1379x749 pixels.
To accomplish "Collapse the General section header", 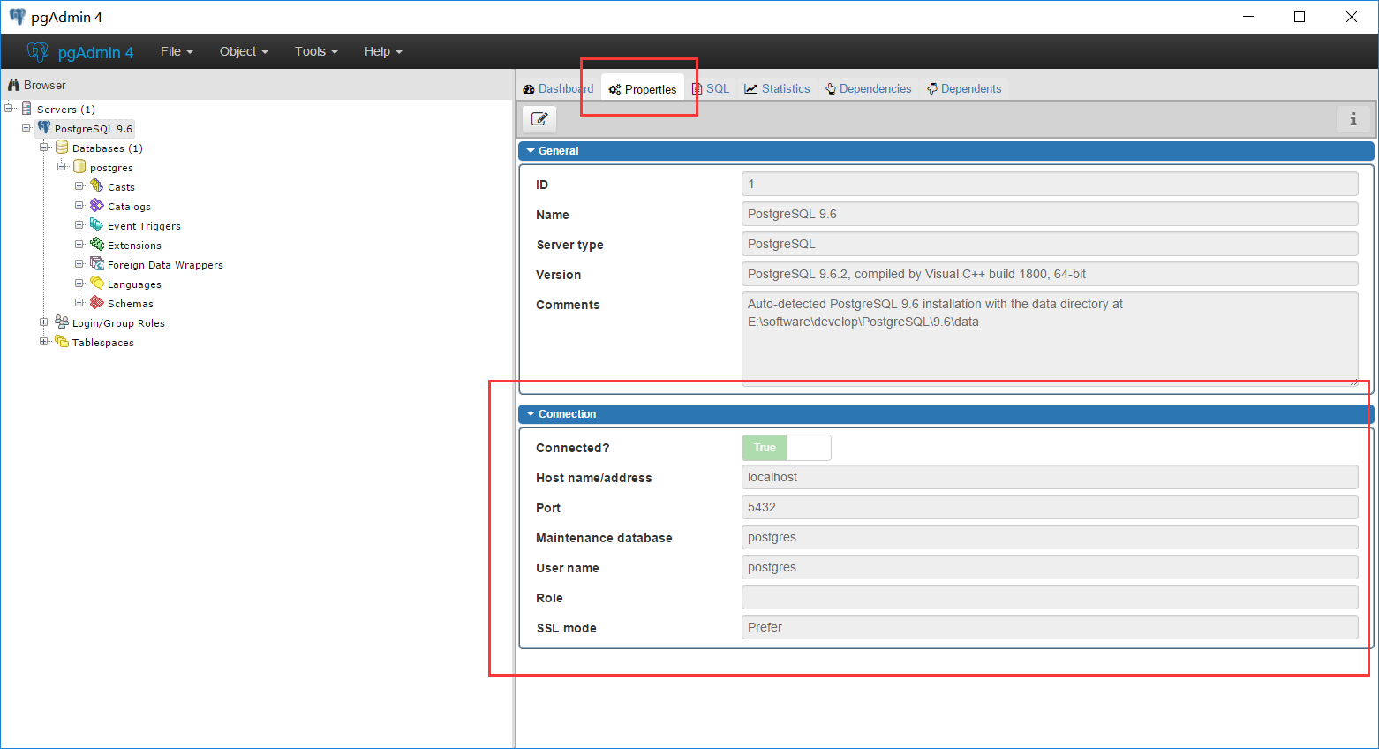I will tap(946, 151).
